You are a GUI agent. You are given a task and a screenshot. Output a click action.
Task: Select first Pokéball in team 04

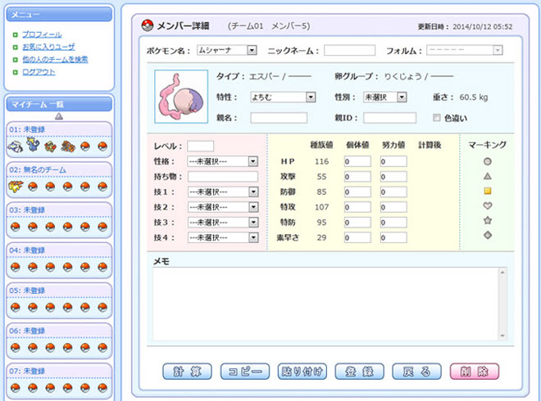pyautogui.click(x=16, y=268)
